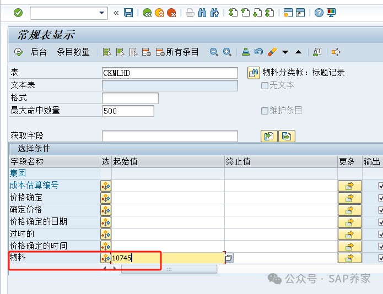Open the Help question mark icon

(x=319, y=13)
